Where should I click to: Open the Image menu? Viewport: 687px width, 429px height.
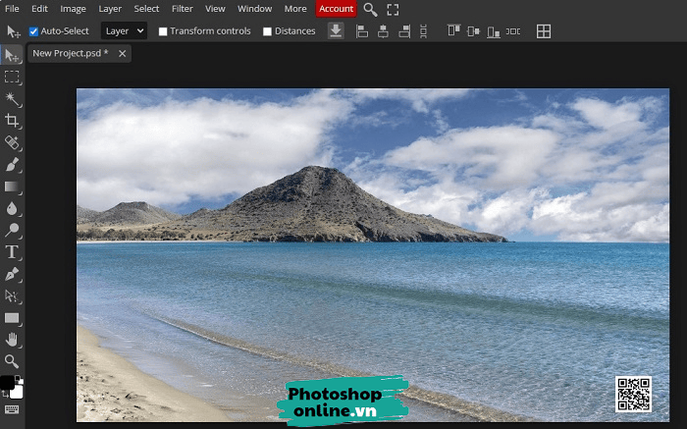point(73,9)
